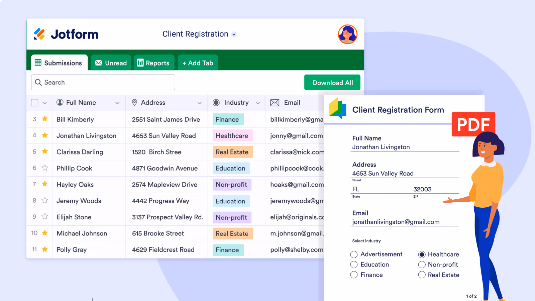The image size is (535, 301).
Task: Select the Education radio option in the form
Action: (354, 265)
